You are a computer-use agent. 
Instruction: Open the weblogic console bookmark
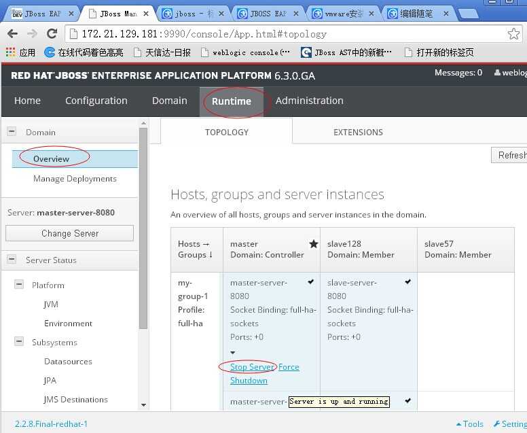coord(245,52)
